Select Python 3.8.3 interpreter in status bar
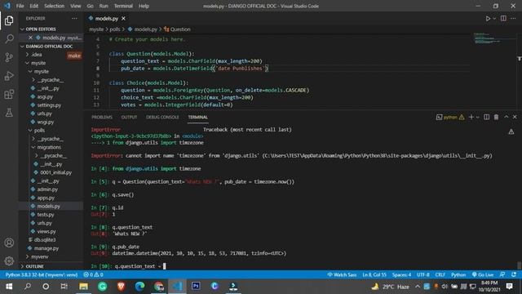Image resolution: width=522 pixels, height=294 pixels. click(x=42, y=274)
